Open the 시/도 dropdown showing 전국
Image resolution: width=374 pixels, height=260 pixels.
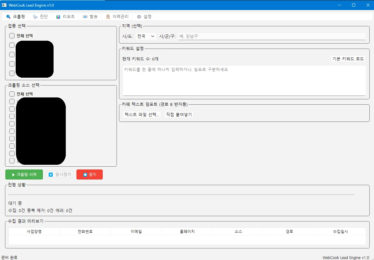(x=146, y=36)
